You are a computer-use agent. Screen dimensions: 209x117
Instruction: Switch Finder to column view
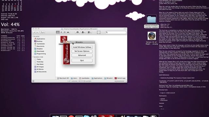[x=65, y=32]
